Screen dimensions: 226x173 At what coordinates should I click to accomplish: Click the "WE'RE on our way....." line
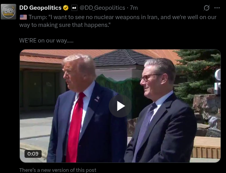(46, 41)
